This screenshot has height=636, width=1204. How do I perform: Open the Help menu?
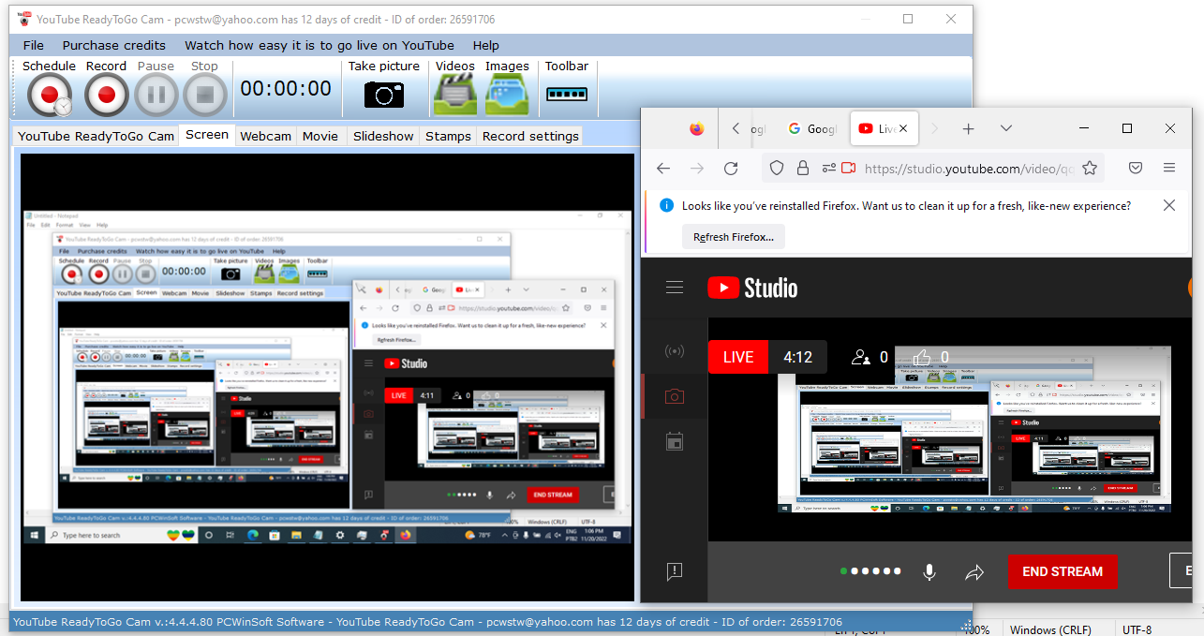tap(486, 45)
